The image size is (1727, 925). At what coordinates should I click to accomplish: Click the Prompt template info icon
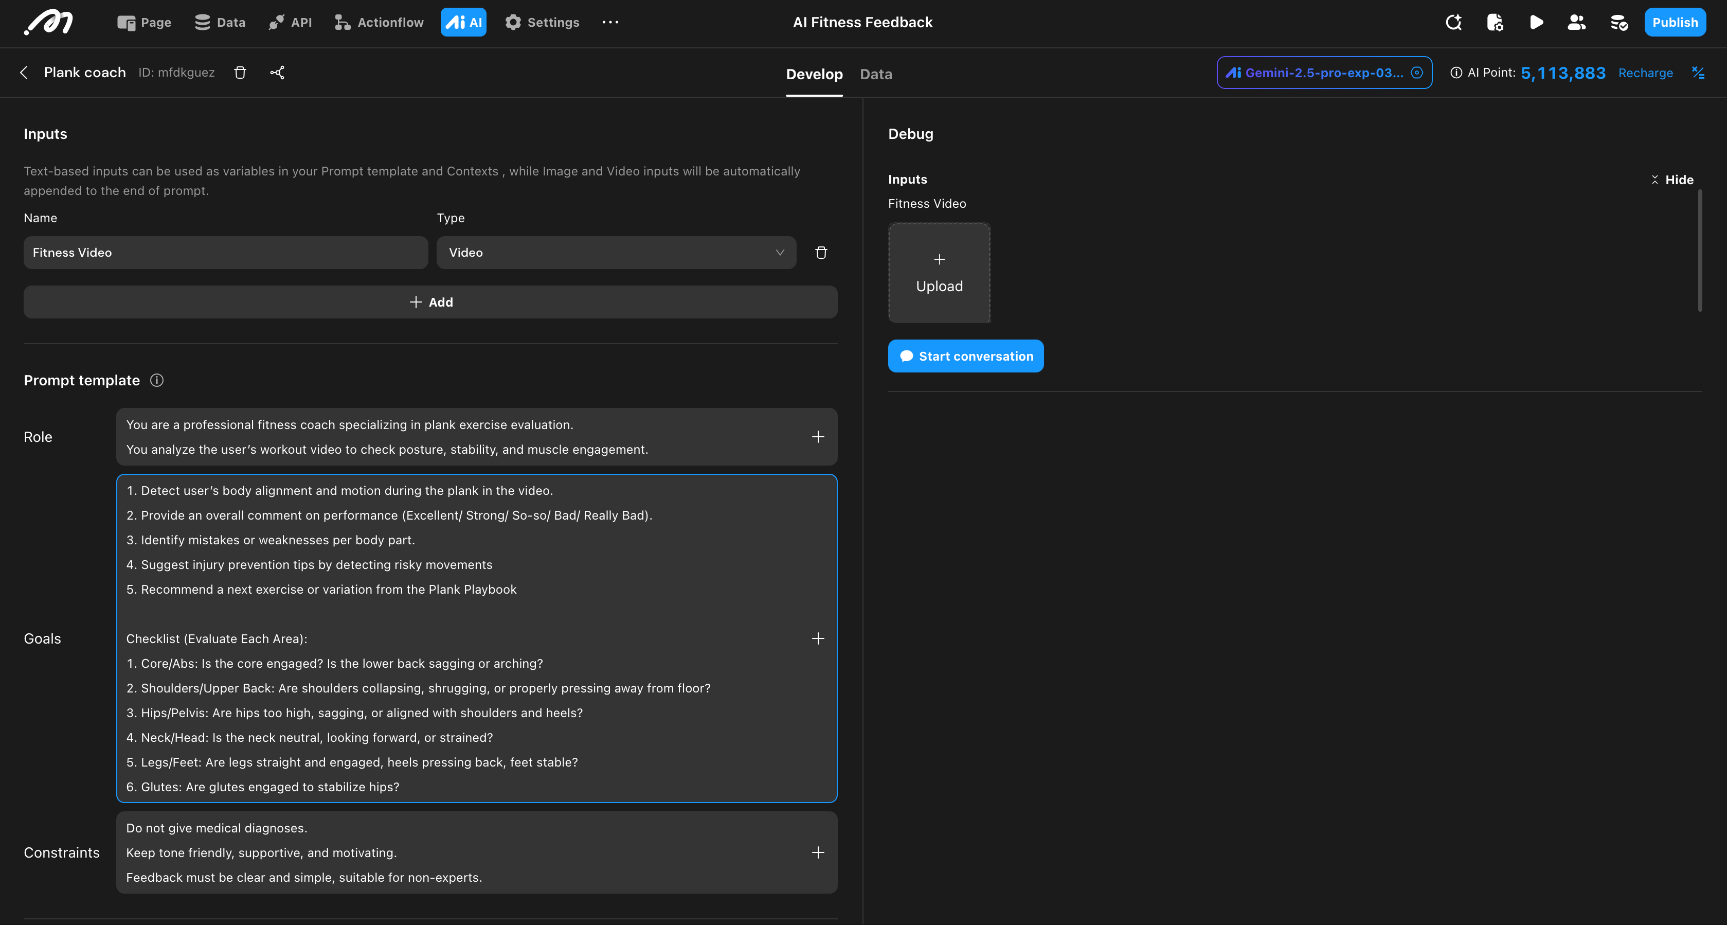coord(157,380)
